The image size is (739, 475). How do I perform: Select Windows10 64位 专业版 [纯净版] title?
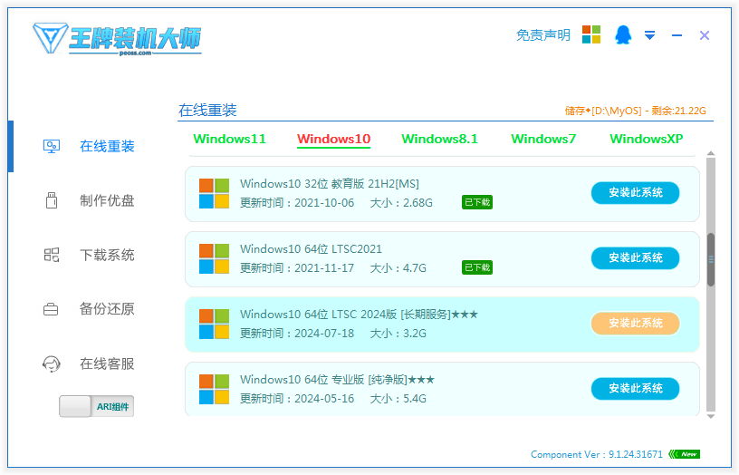337,379
